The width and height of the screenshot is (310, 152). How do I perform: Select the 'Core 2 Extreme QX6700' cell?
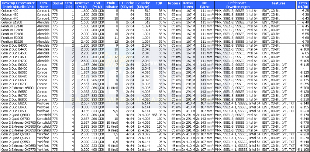pos(19,123)
